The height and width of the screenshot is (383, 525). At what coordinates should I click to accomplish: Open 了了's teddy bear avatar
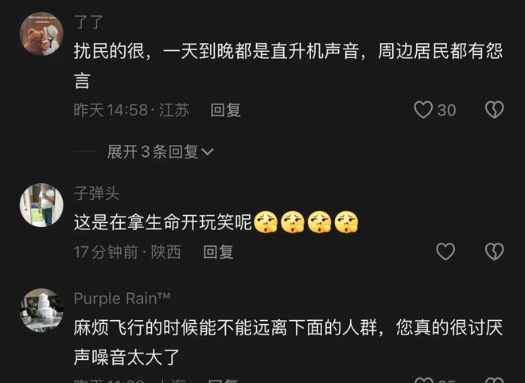(x=41, y=34)
